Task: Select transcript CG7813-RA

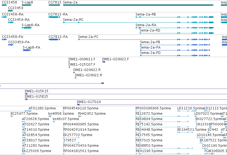Action: (x=54, y=17)
